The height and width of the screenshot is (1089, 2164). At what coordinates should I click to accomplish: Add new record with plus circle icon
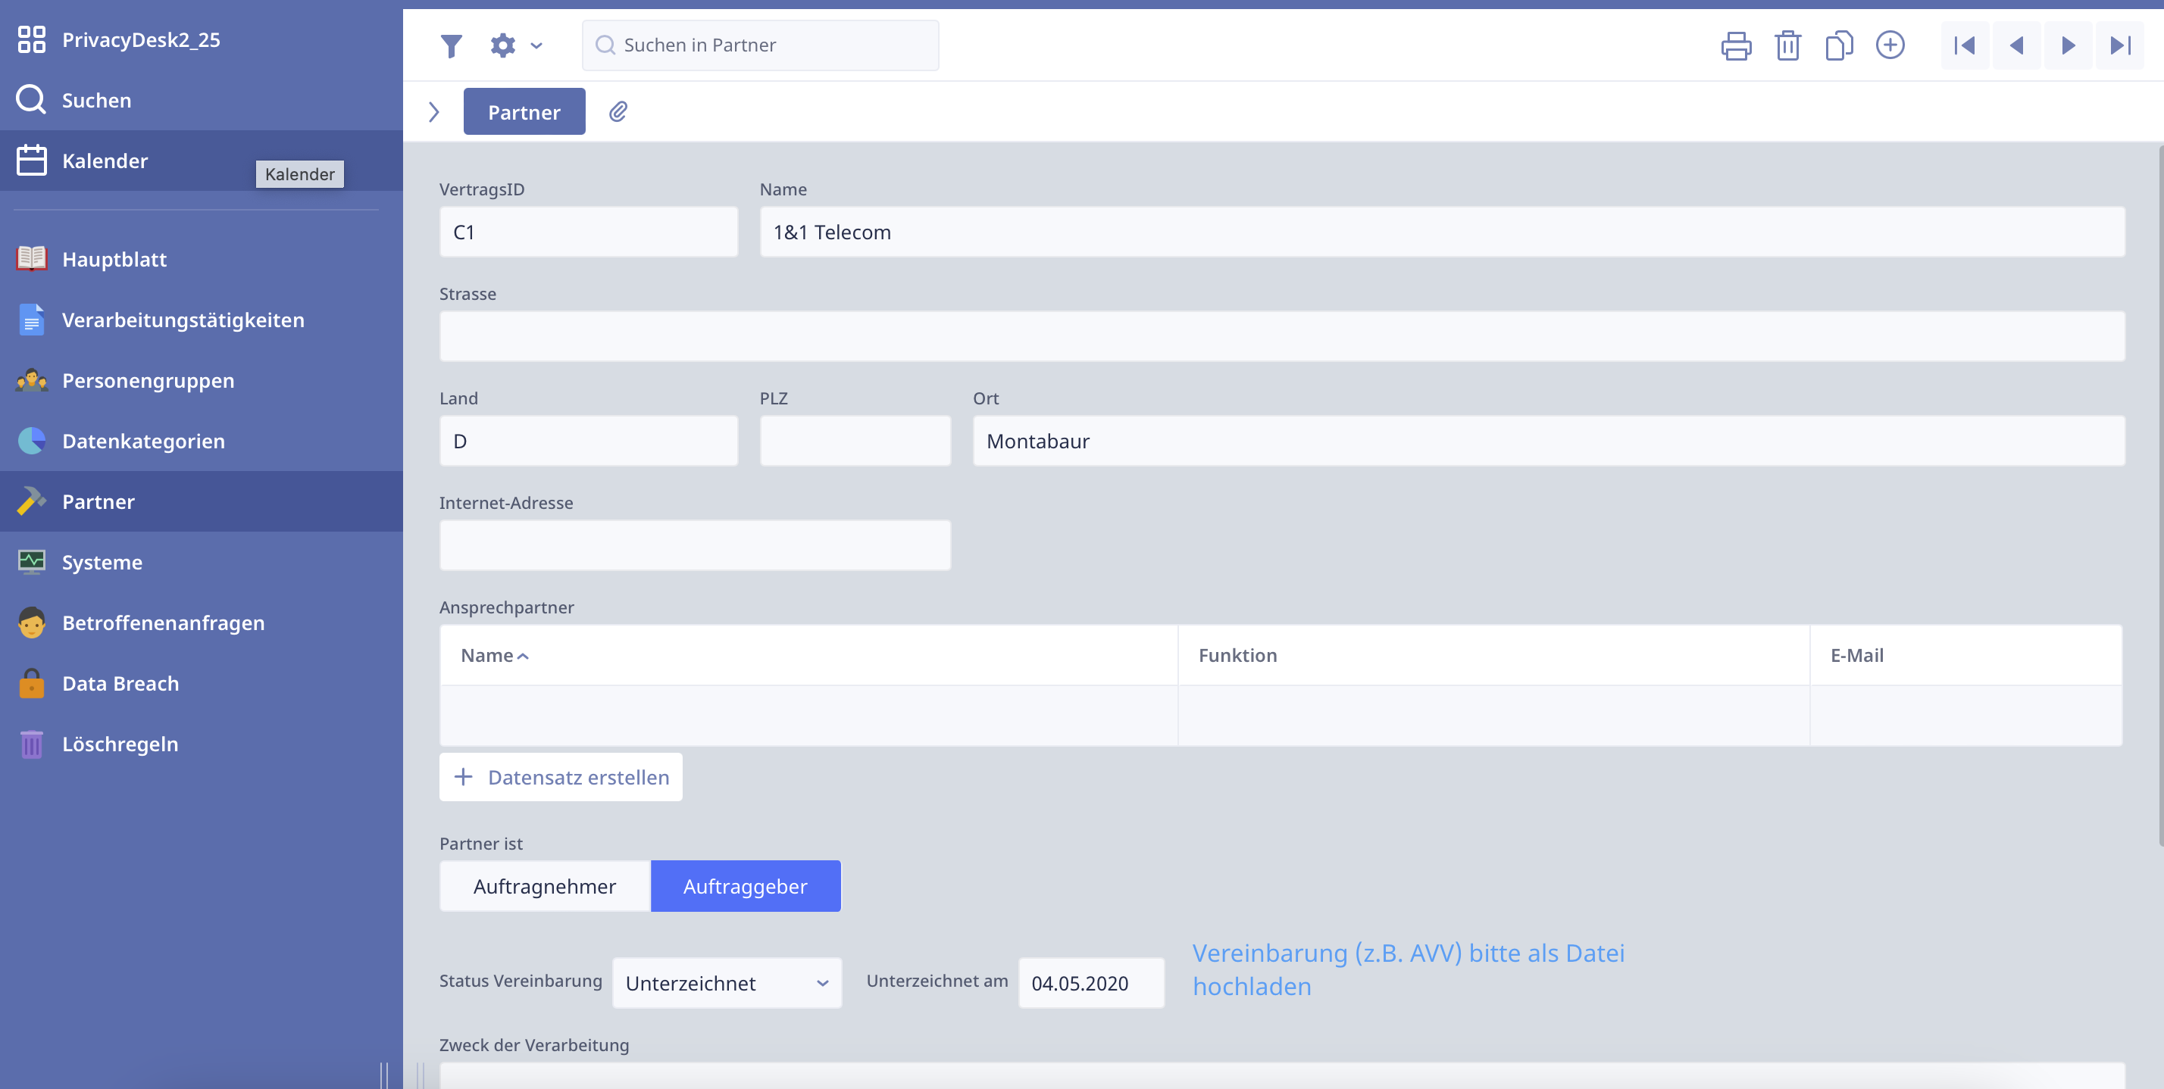pyautogui.click(x=1890, y=45)
